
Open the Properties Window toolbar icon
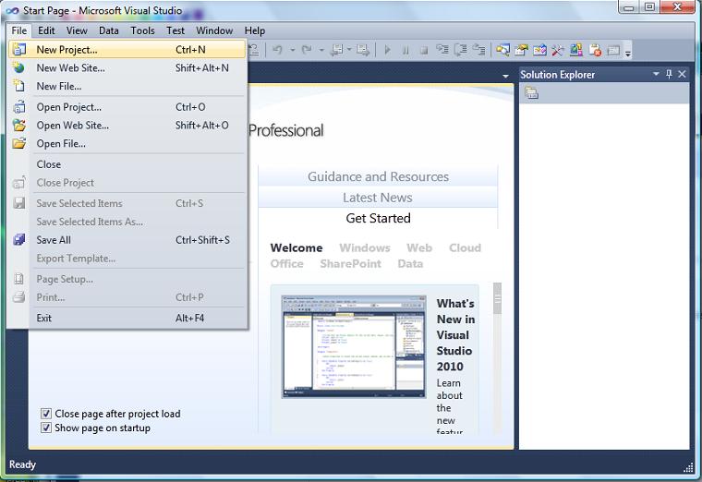(x=521, y=50)
